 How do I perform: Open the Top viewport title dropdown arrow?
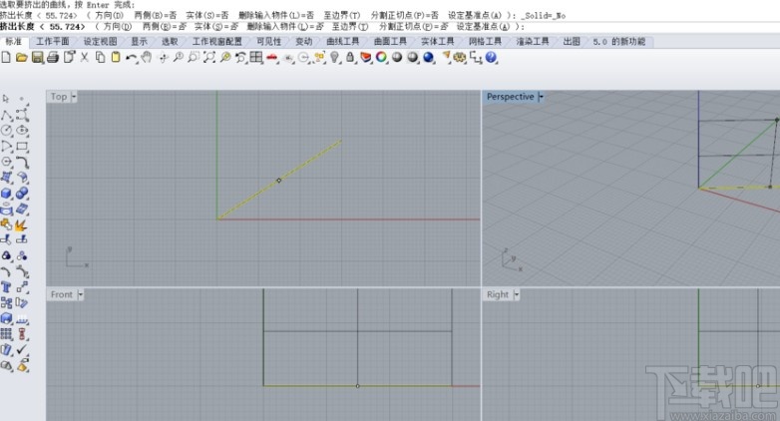[x=74, y=97]
